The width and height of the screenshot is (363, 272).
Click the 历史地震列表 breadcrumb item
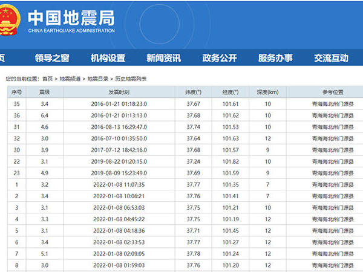click(x=131, y=79)
